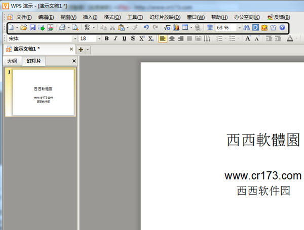
Task: Align the text right
Action: (181, 38)
